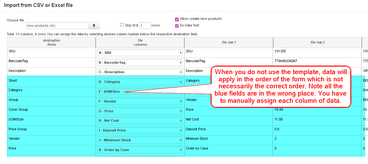Open the A - SKU column dropdown

click(140, 53)
